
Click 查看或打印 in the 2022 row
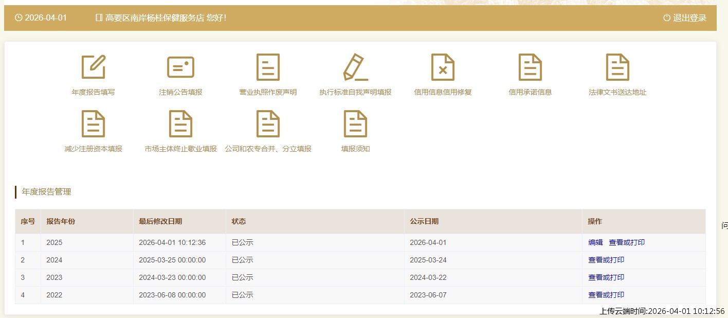pyautogui.click(x=606, y=295)
